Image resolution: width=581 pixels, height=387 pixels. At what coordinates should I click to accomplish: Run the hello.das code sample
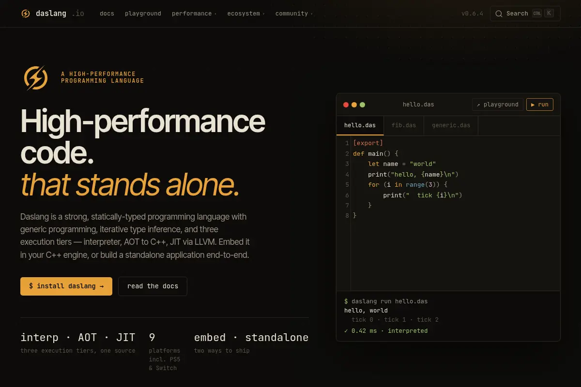click(x=540, y=104)
